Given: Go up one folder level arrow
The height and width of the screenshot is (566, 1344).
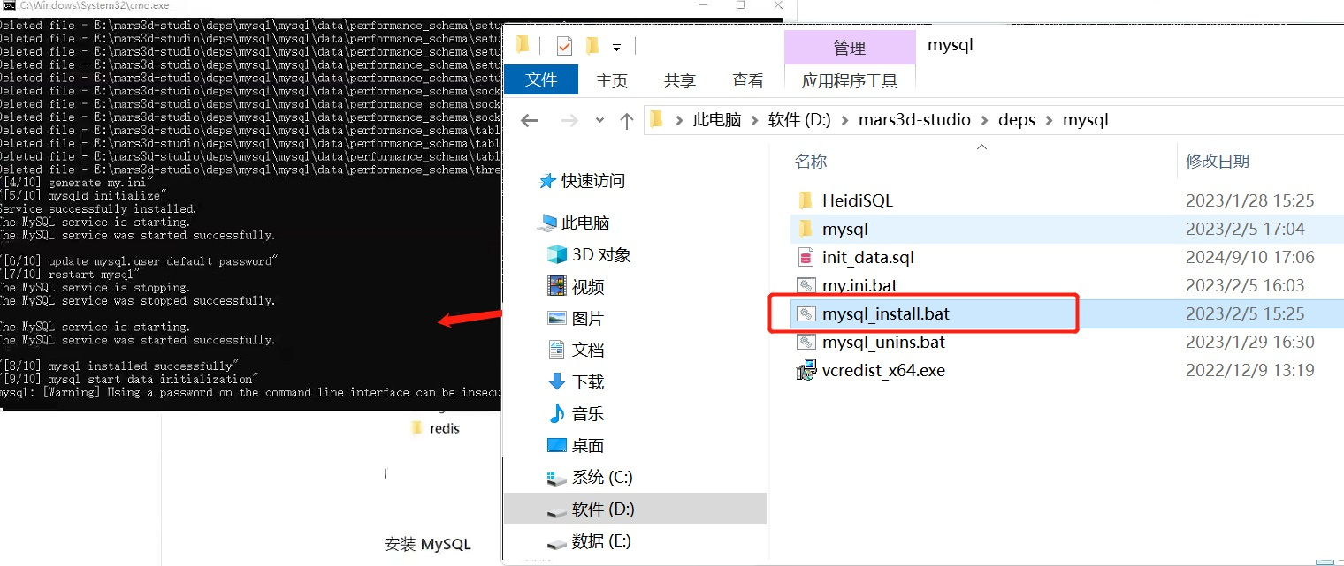Looking at the screenshot, I should pyautogui.click(x=627, y=120).
